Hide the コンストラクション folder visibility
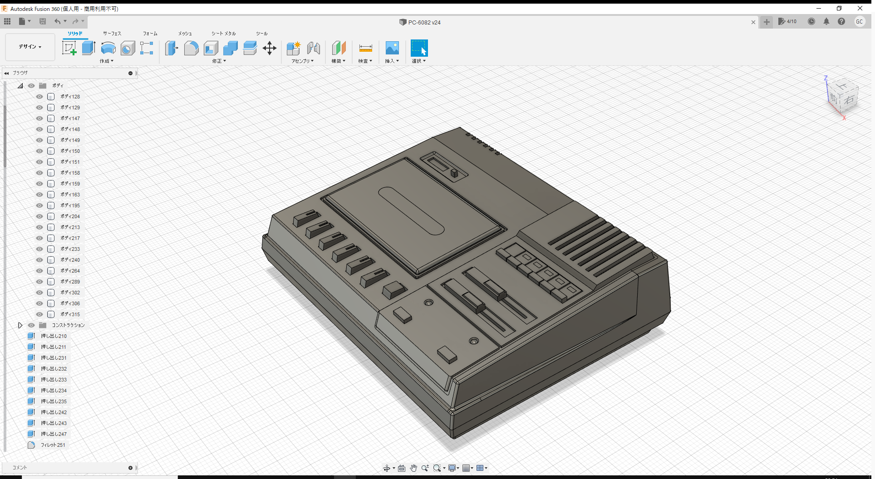The width and height of the screenshot is (875, 479). [31, 325]
